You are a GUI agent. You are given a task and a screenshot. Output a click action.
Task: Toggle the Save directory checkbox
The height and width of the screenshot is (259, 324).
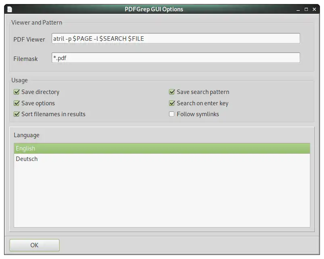(x=17, y=92)
